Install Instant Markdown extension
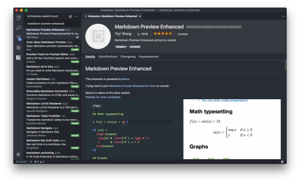The image size is (300, 183). click(75, 87)
